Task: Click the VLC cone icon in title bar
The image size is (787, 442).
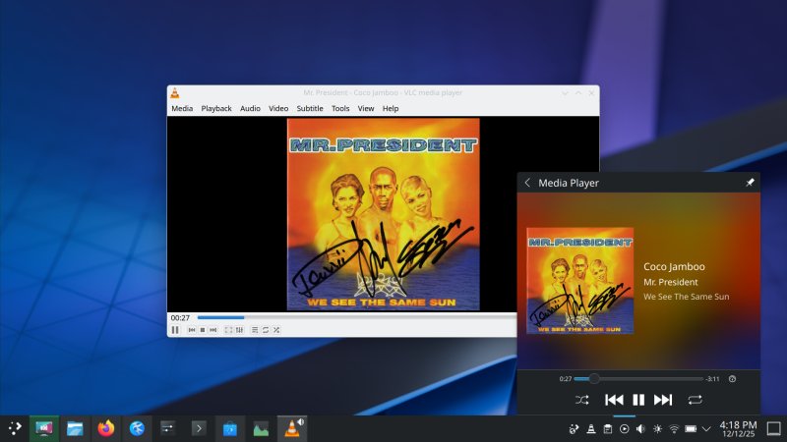Action: pos(175,92)
